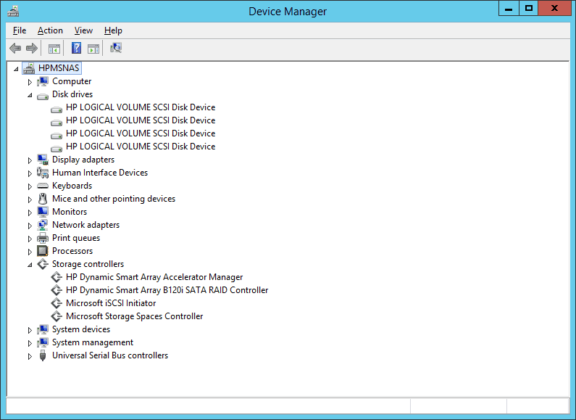Expand the Keyboards node

click(30, 186)
